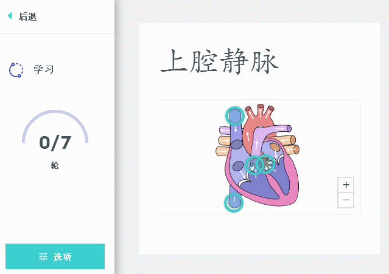Click the 0/7 counter text
This screenshot has height=274, width=389.
pyautogui.click(x=55, y=143)
